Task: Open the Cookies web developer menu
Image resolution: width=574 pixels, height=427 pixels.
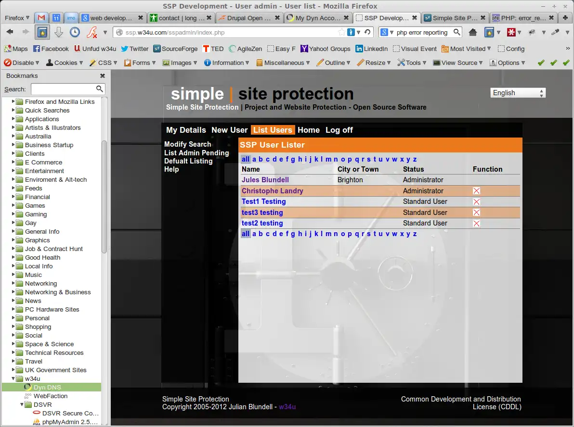Action: point(65,63)
